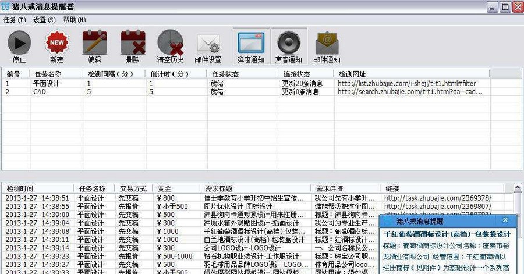Click 检测时间 column header
This screenshot has height=274, width=524.
pos(38,188)
